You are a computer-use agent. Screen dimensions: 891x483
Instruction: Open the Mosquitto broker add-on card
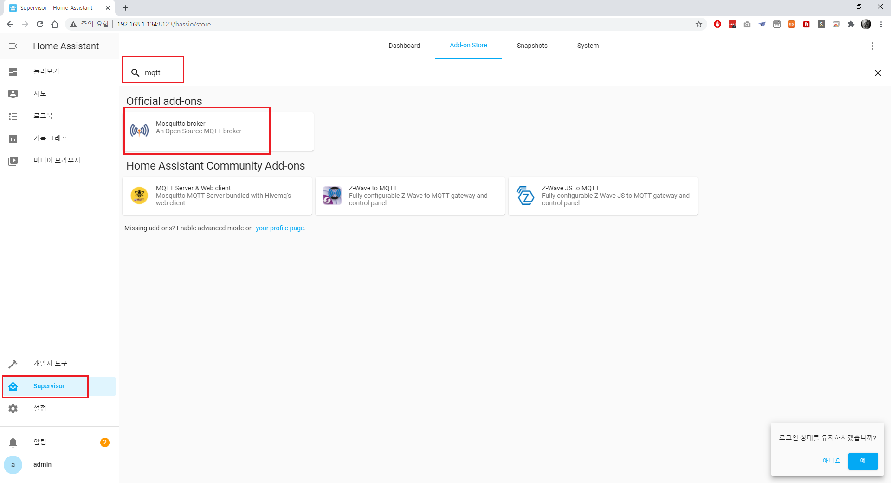(x=218, y=131)
